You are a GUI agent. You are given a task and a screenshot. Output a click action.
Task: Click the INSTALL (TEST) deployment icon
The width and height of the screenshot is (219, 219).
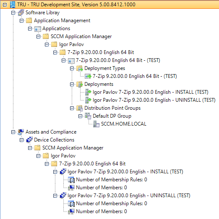[88, 92]
